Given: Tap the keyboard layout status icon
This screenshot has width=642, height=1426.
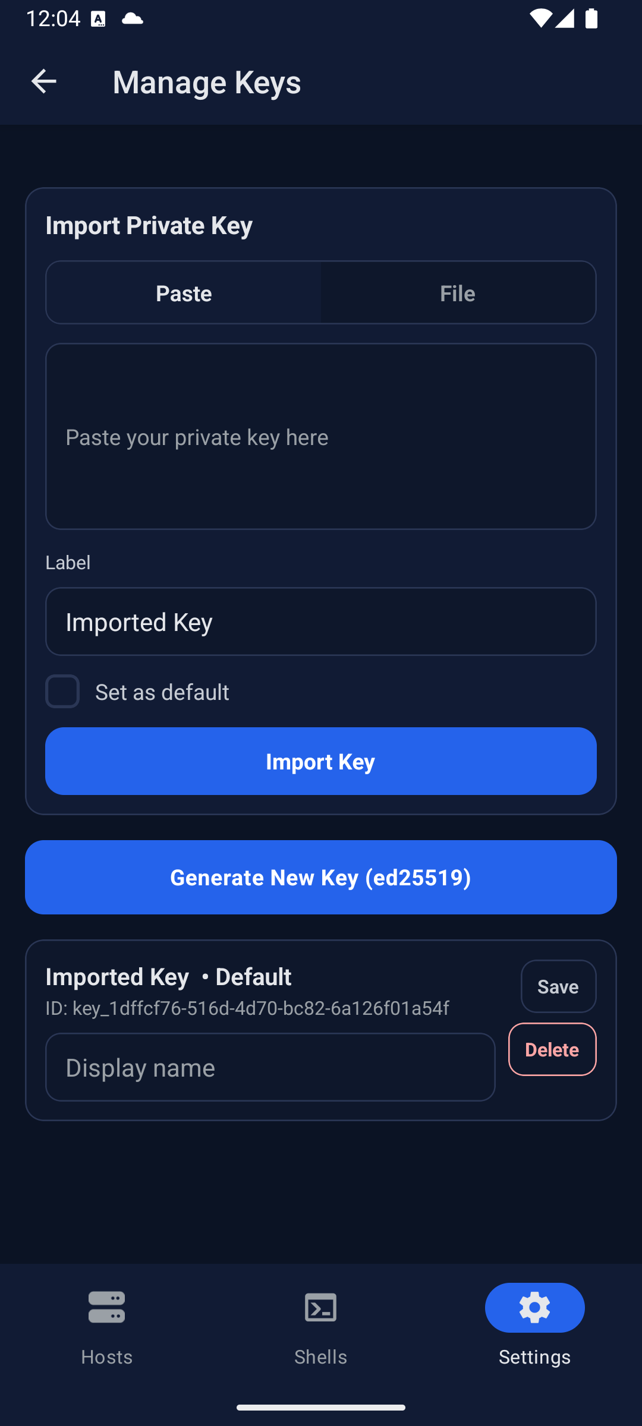Looking at the screenshot, I should click(99, 19).
